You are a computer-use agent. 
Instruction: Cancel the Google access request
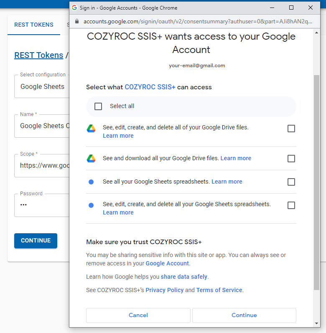pos(138,315)
